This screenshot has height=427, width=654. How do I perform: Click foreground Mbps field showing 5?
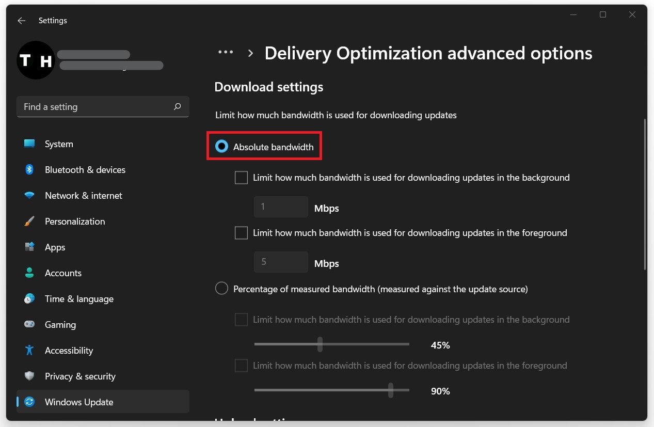[x=281, y=262]
